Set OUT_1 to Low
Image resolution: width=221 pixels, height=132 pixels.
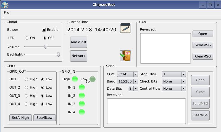coord(42,79)
